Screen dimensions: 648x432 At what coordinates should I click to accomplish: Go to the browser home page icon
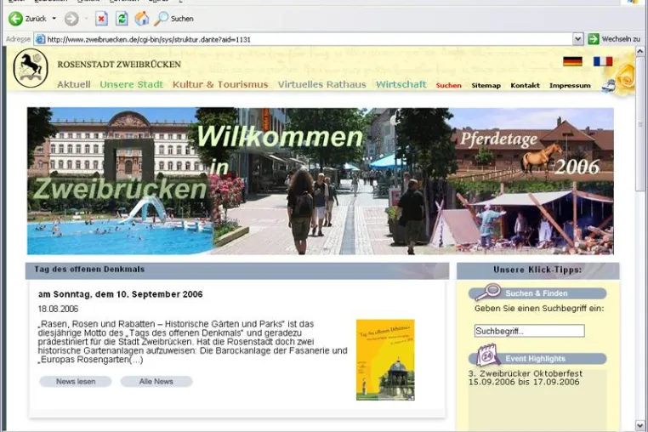pos(142,19)
